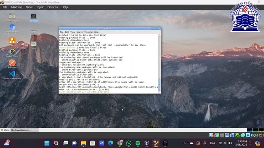Click the VirtualBox green recording status icon
Image resolution: width=264 pixels, height=148 pixels.
coord(238,135)
